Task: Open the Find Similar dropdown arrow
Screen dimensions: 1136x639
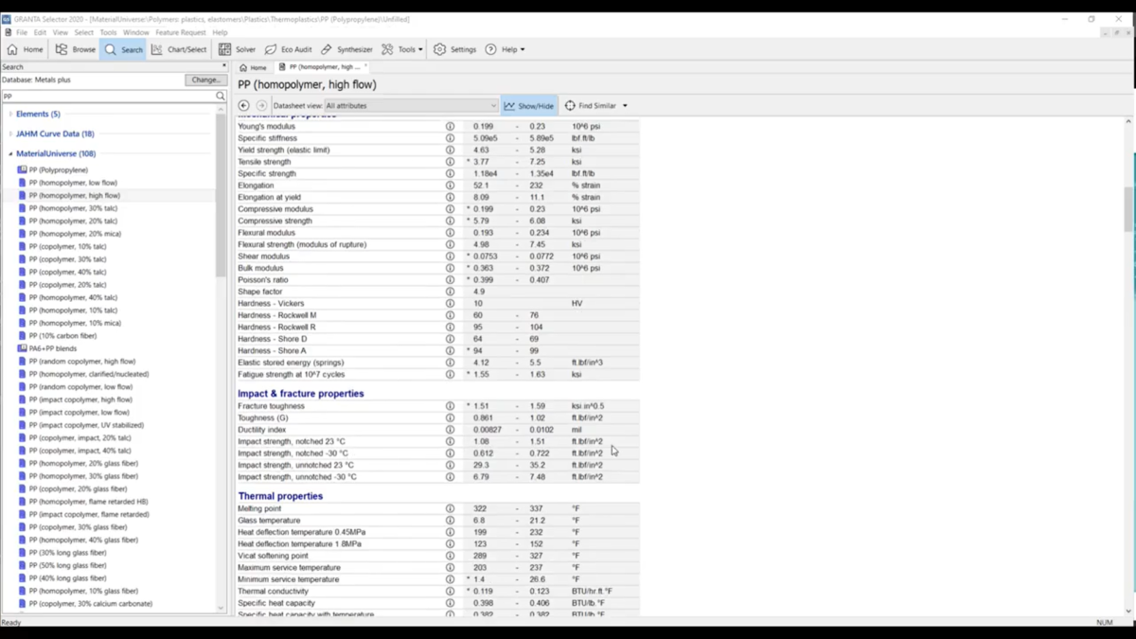Action: click(625, 106)
